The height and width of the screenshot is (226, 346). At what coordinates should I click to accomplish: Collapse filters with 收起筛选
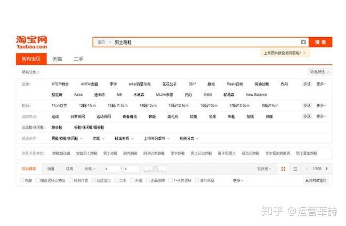tap(319, 72)
